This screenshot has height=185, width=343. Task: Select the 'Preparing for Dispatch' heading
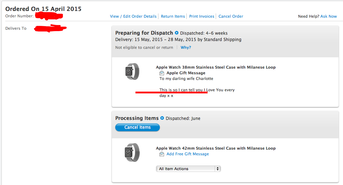pyautogui.click(x=144, y=33)
